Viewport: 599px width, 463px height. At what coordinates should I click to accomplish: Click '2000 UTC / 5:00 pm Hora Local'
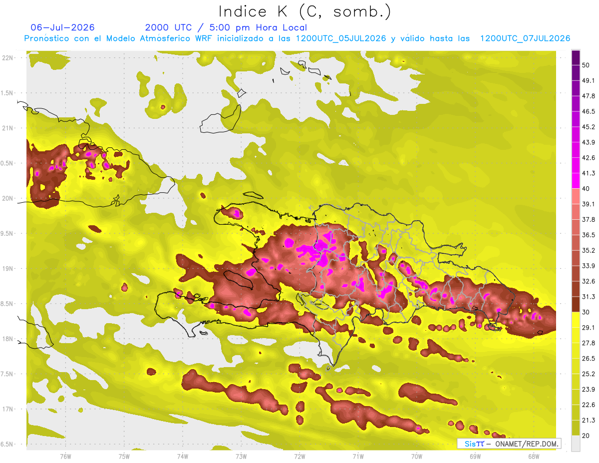pos(226,28)
